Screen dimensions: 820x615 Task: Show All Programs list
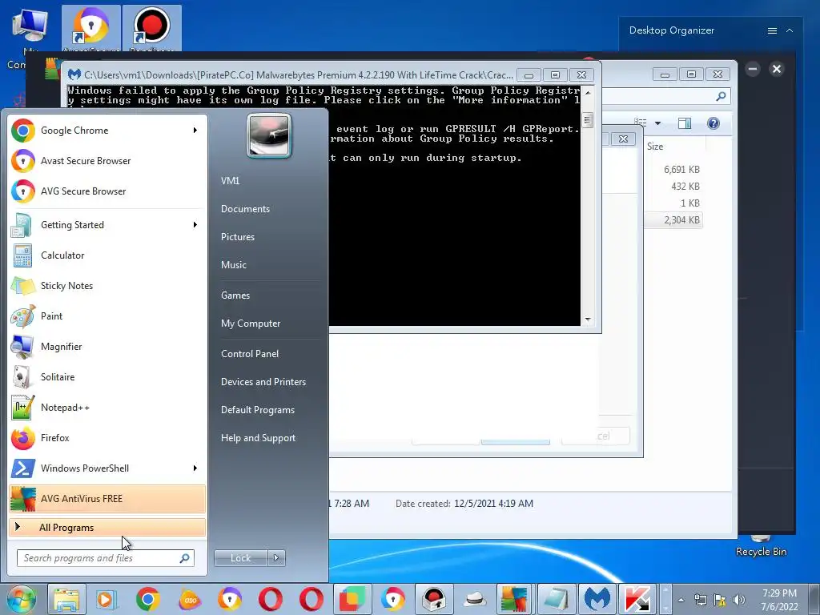click(x=107, y=528)
